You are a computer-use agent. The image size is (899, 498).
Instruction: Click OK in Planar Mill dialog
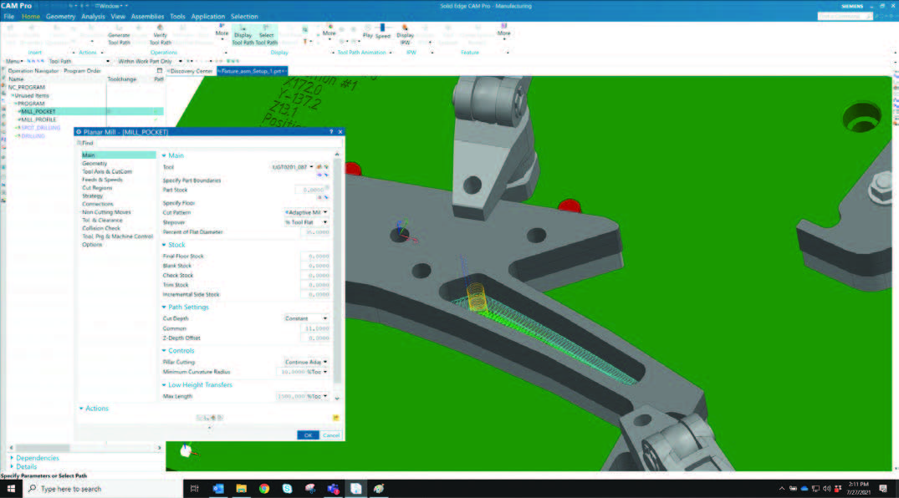tap(308, 435)
